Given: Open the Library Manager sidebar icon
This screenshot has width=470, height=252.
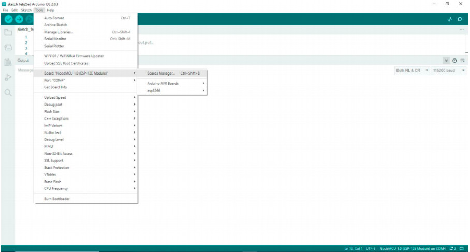Looking at the screenshot, I should pos(8,62).
